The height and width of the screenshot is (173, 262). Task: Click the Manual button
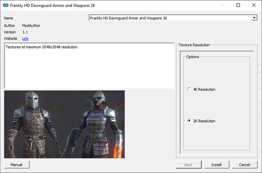[16, 165]
